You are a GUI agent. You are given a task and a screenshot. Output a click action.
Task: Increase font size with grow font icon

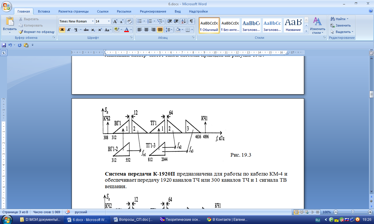click(115, 21)
